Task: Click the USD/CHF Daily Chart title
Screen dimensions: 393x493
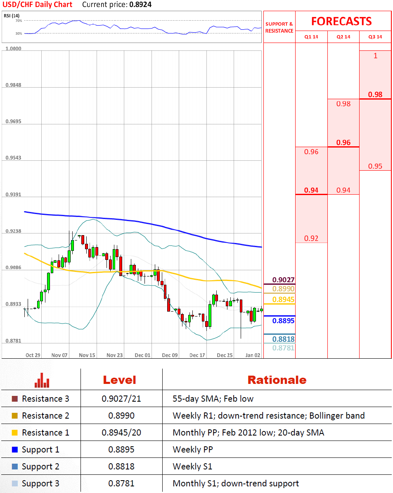Action: (37, 5)
